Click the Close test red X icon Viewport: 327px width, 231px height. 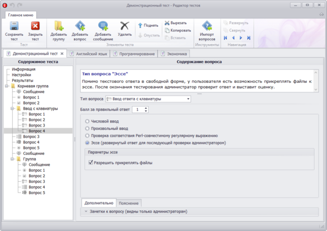pos(35,26)
